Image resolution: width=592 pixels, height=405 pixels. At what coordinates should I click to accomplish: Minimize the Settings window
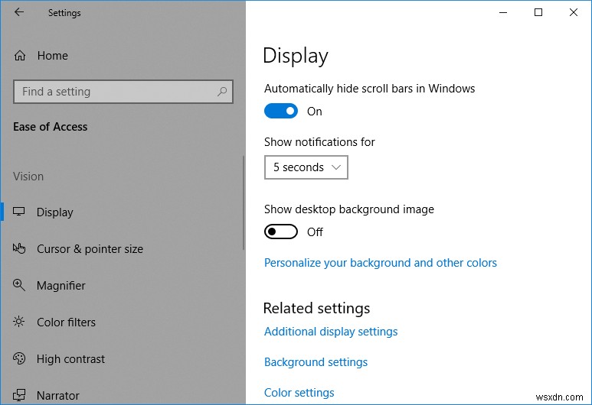pyautogui.click(x=503, y=12)
